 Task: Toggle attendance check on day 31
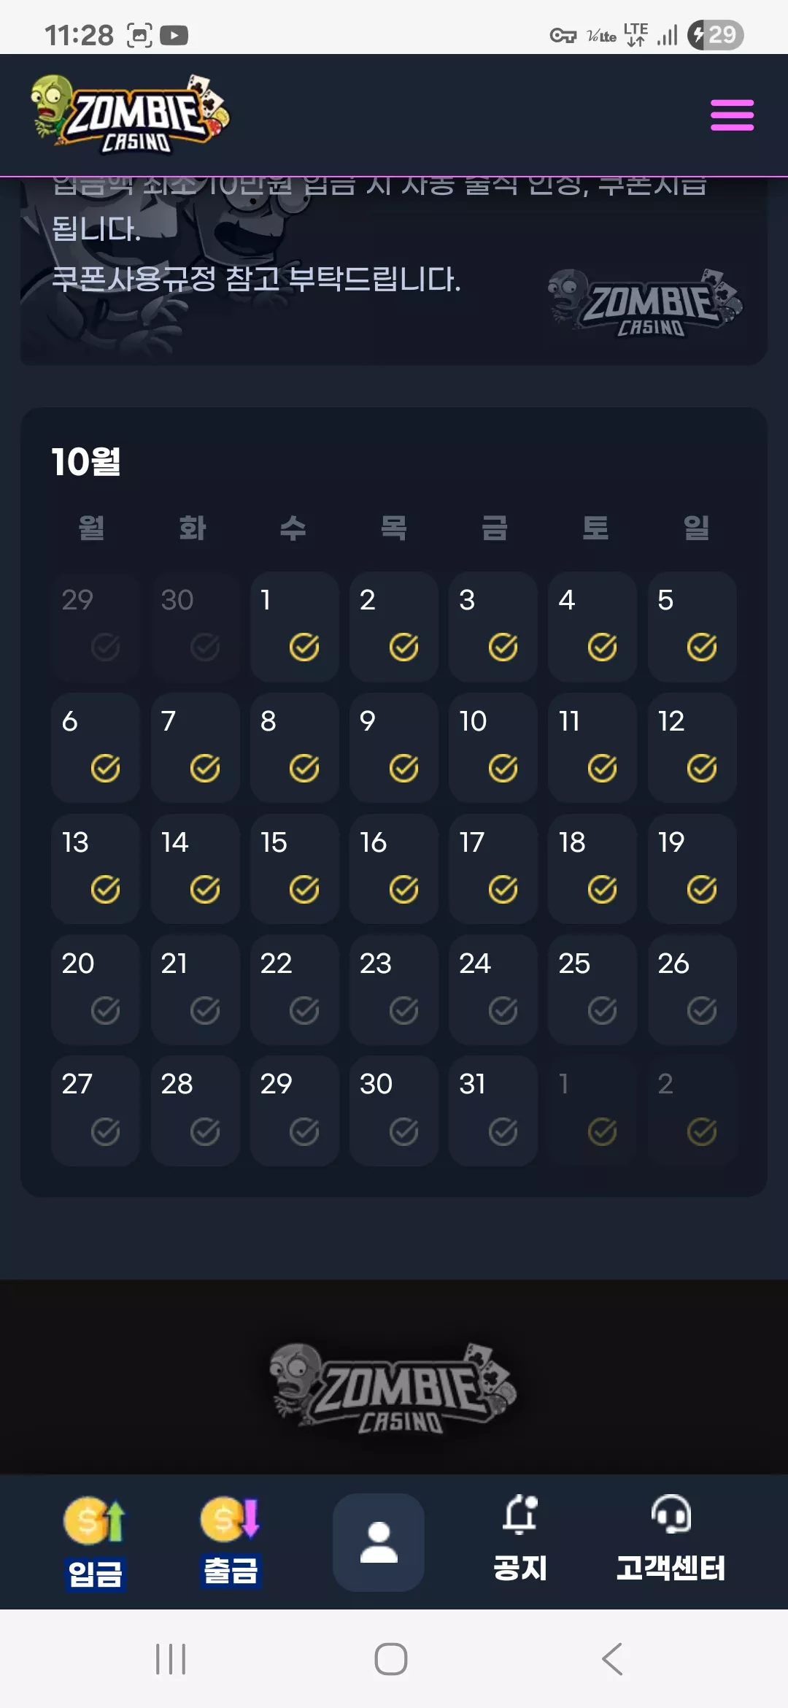tap(503, 1132)
